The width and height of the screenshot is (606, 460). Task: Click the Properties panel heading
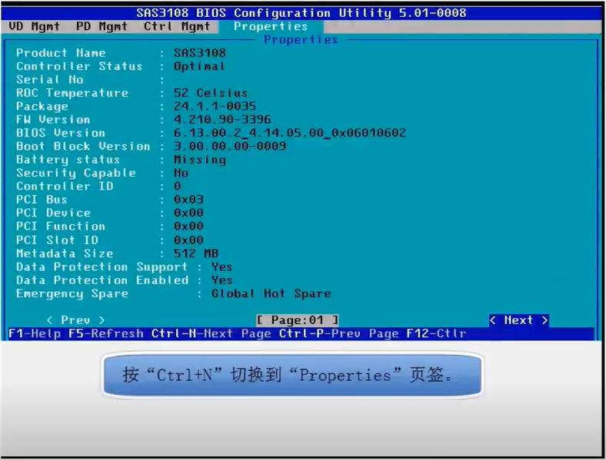pyautogui.click(x=301, y=39)
